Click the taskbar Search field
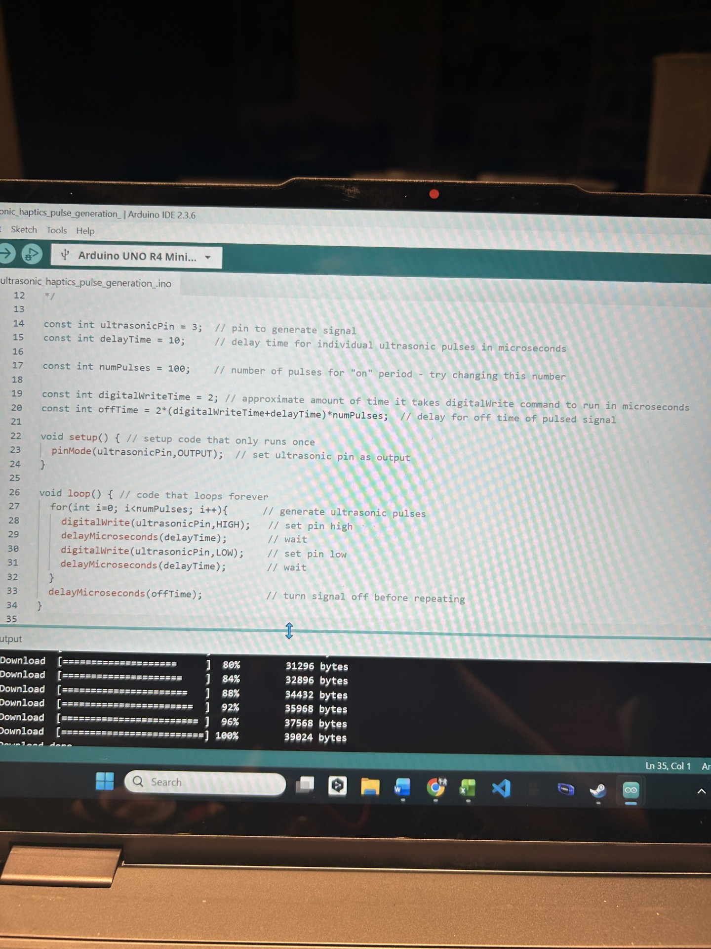 (205, 782)
